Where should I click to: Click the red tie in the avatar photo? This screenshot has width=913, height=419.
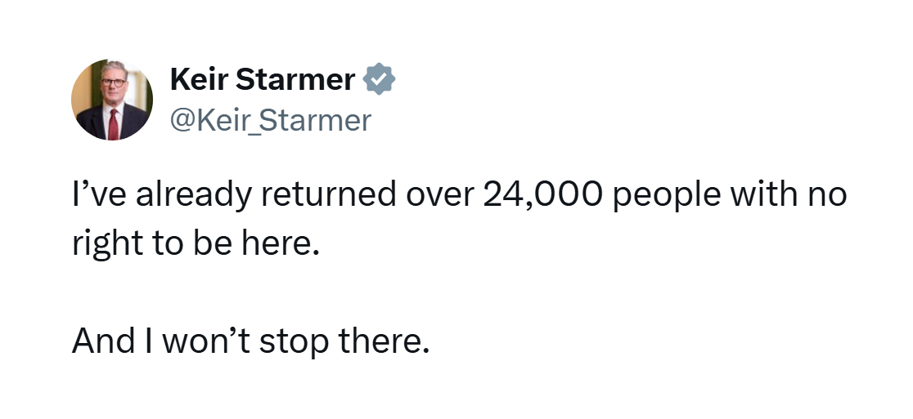(x=113, y=124)
